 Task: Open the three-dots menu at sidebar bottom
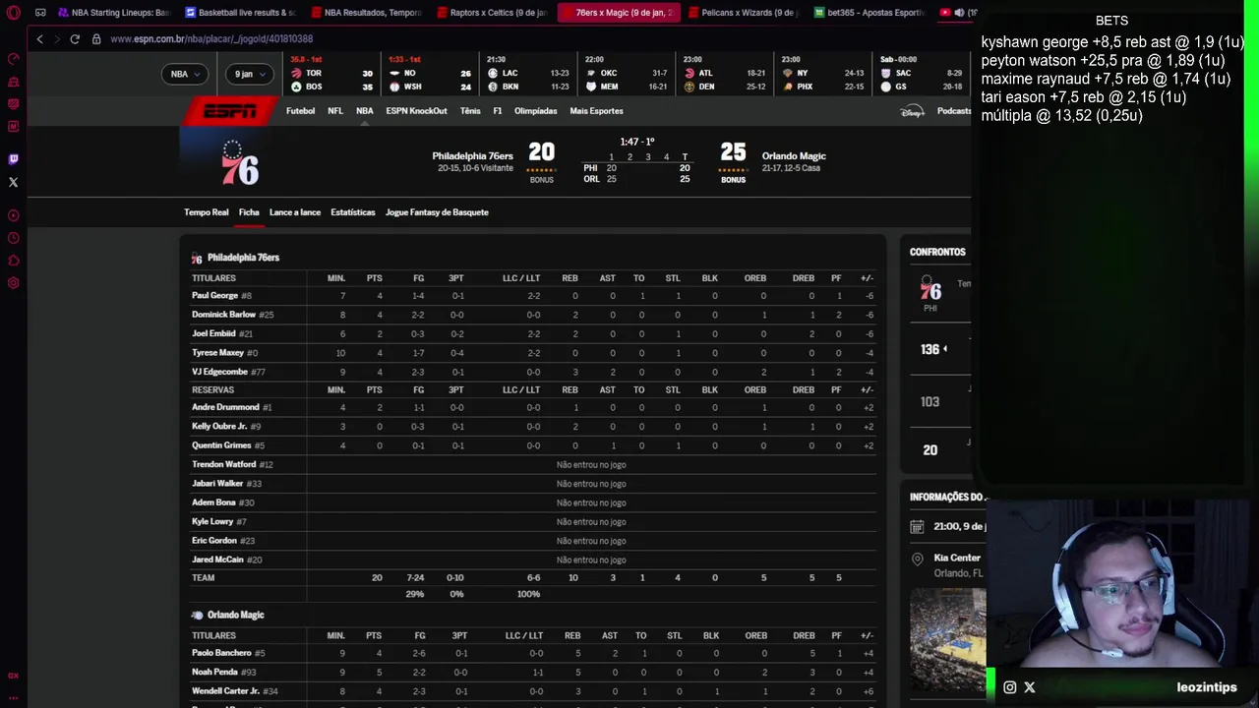[x=13, y=696]
